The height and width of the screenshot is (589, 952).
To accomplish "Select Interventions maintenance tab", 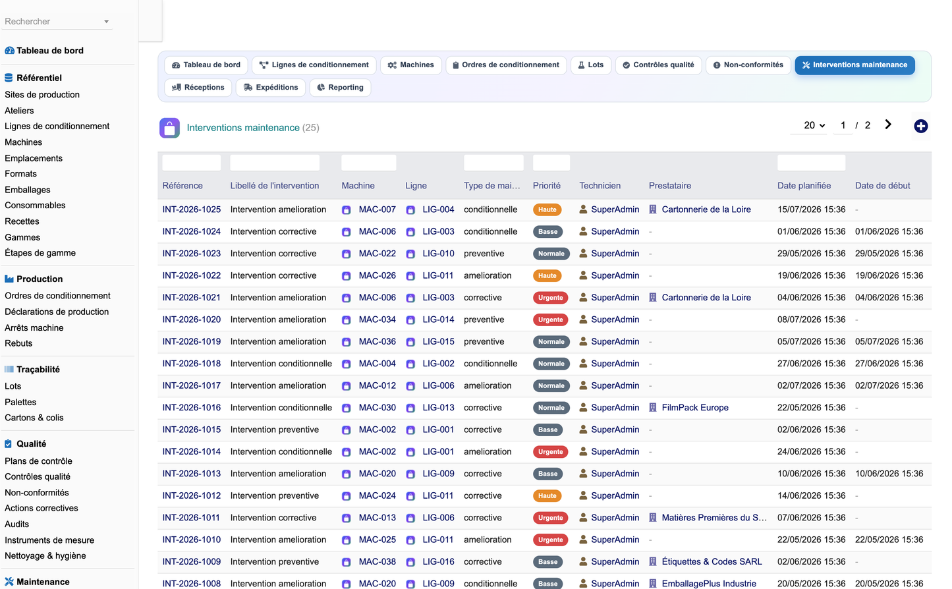I will click(x=854, y=65).
